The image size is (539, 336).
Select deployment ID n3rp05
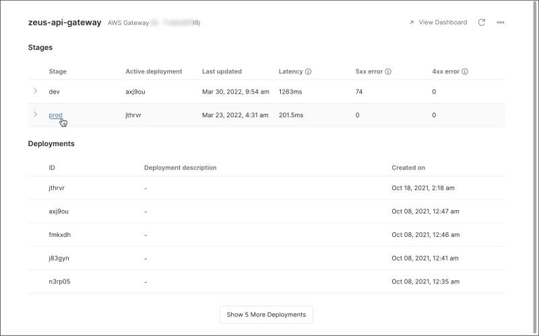click(x=59, y=281)
